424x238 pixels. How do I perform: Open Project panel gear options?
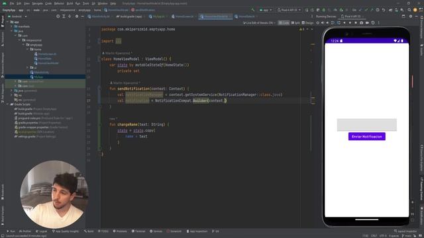point(77,17)
